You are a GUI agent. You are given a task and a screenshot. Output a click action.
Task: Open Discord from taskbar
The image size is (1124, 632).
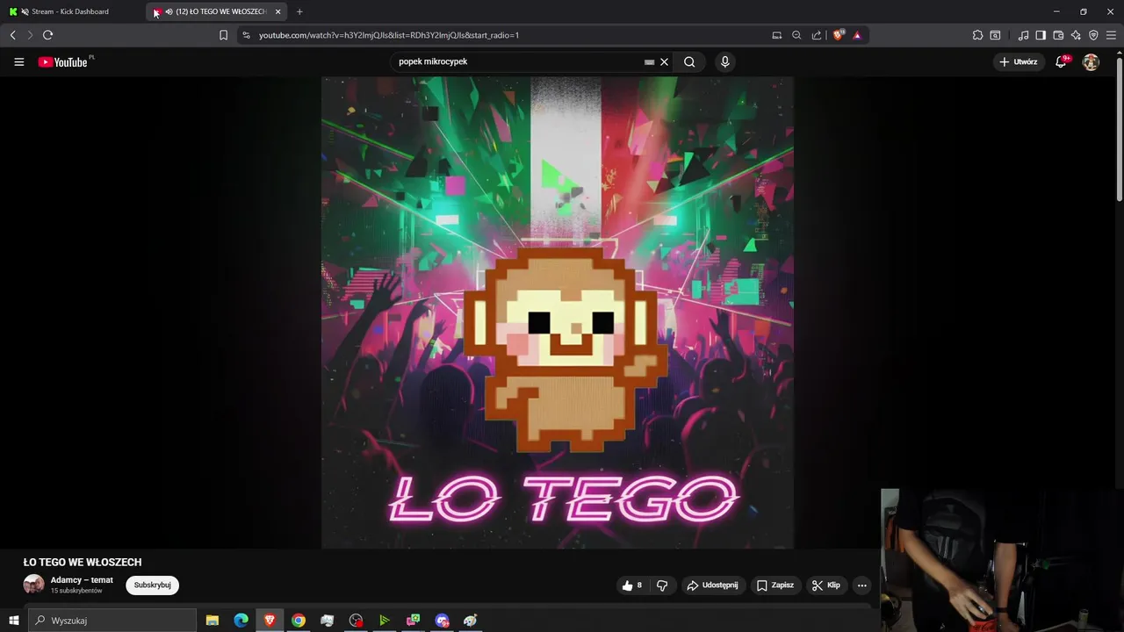click(442, 621)
